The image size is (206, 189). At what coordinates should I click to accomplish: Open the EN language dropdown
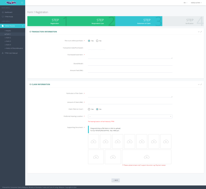pos(185,3)
